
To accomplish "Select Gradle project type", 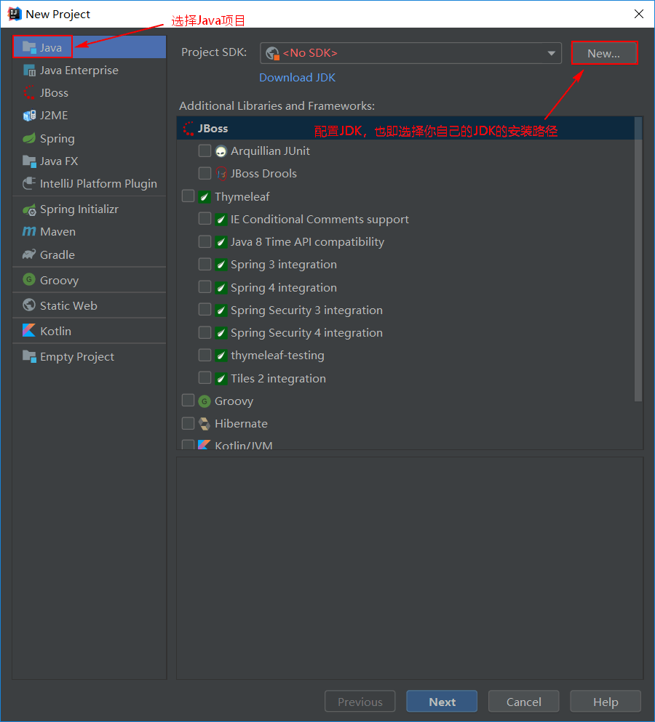I will [90, 254].
